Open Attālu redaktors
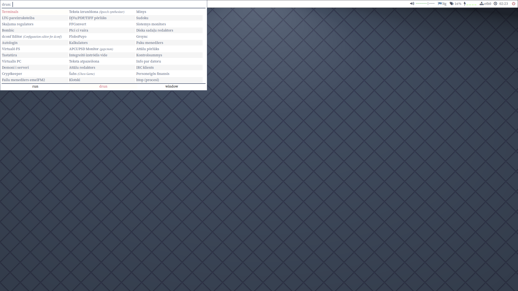This screenshot has height=291, width=518. click(x=102, y=68)
